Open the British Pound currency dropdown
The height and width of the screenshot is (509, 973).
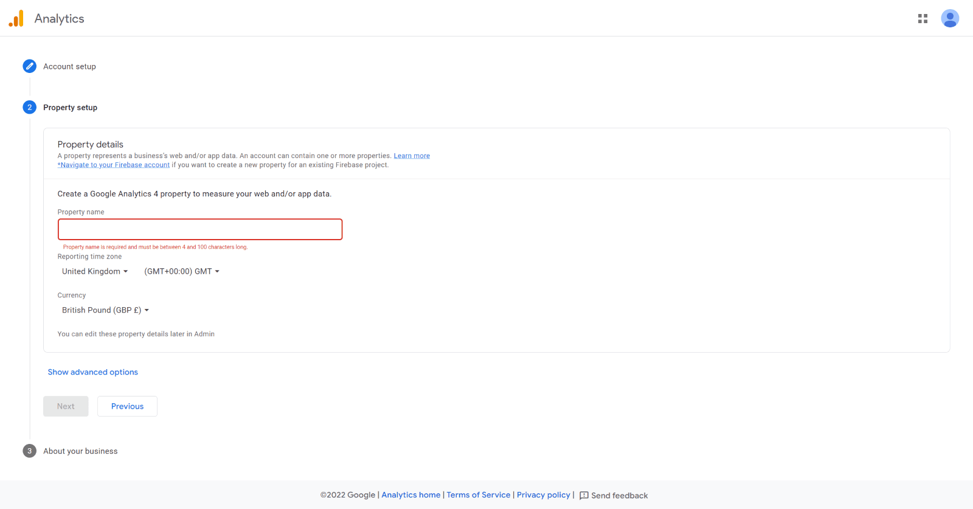coord(105,310)
